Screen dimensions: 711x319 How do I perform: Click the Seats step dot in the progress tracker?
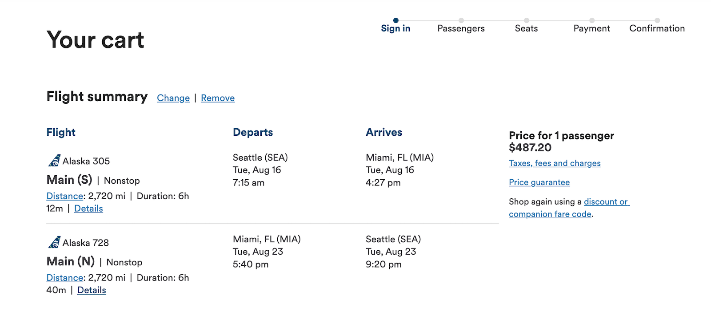pos(526,20)
